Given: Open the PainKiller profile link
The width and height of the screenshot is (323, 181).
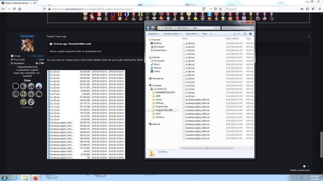Looking at the screenshot, I should coord(27,36).
